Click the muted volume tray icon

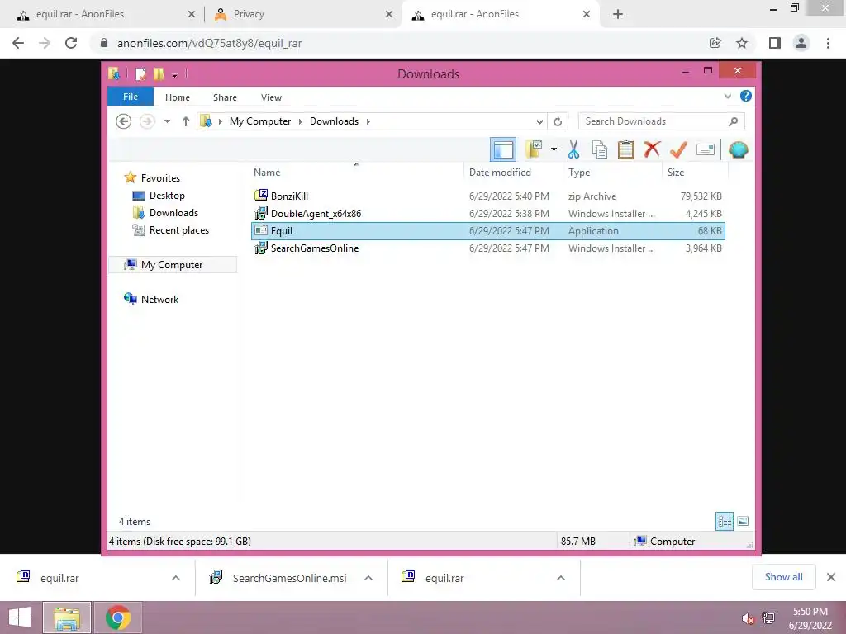click(x=747, y=618)
